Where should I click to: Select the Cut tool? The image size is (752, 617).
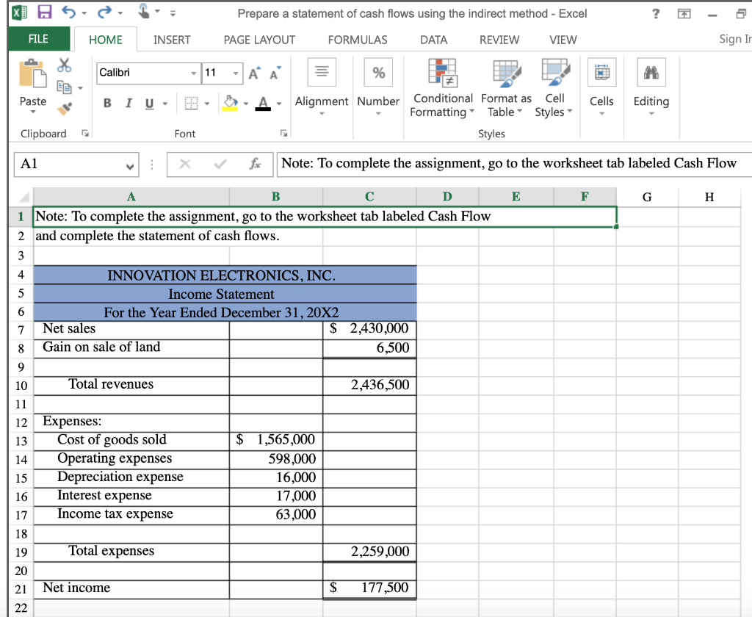65,65
